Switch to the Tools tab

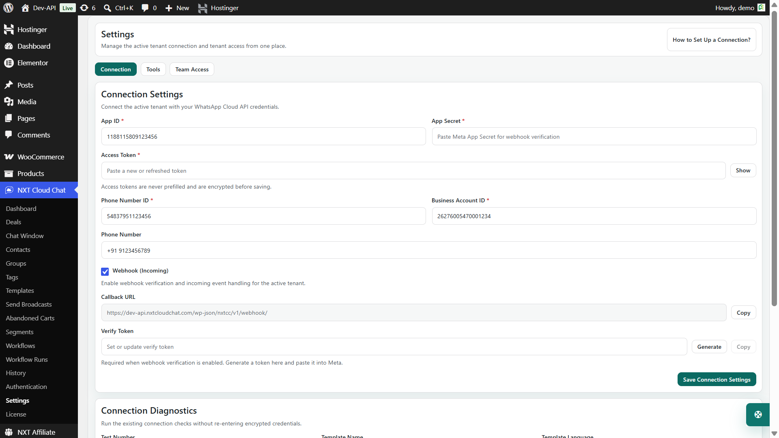pos(153,69)
